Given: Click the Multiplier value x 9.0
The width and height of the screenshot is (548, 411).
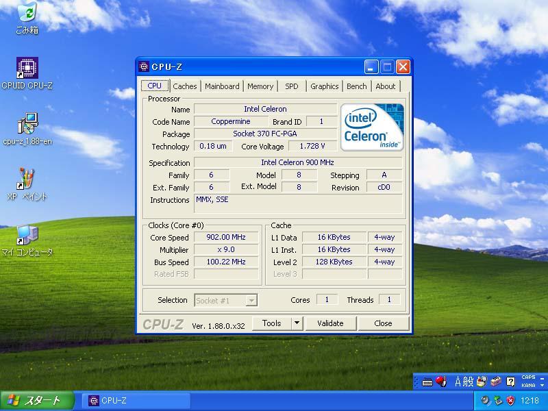Looking at the screenshot, I should [x=226, y=249].
